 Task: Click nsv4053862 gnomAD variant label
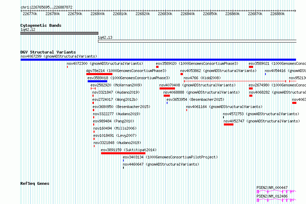(218, 71)
